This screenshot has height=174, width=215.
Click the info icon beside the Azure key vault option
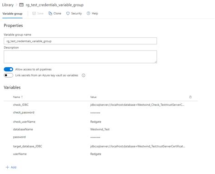pos(83,75)
